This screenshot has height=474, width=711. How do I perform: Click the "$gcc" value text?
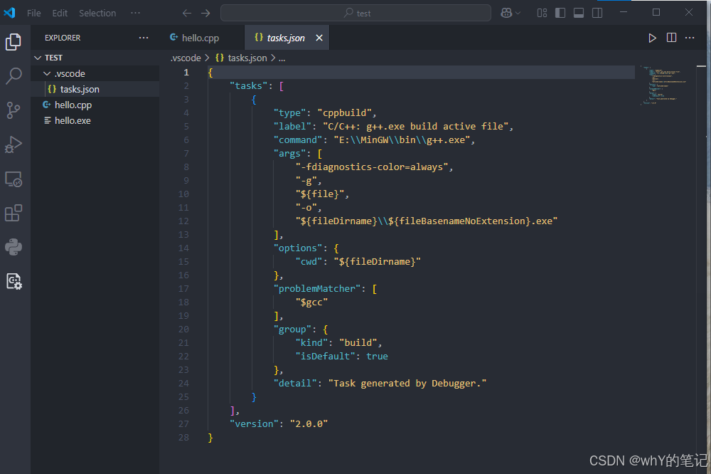311,302
